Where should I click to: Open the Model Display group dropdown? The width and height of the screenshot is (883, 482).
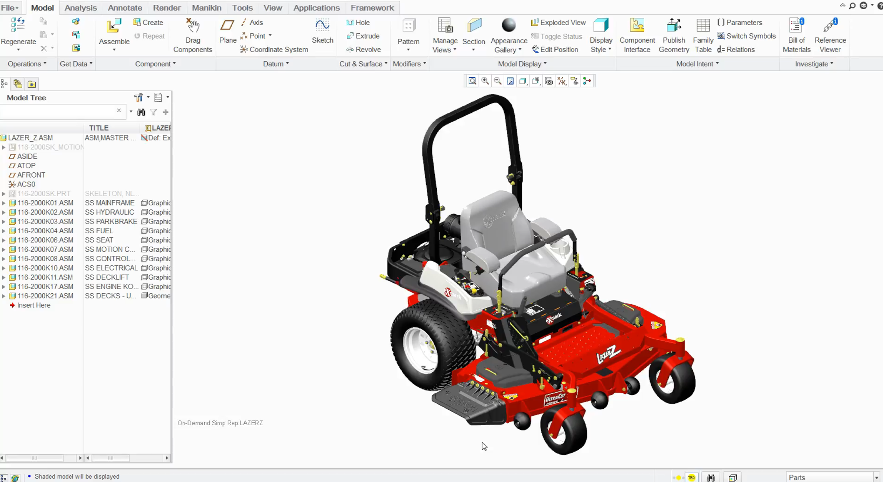click(522, 64)
